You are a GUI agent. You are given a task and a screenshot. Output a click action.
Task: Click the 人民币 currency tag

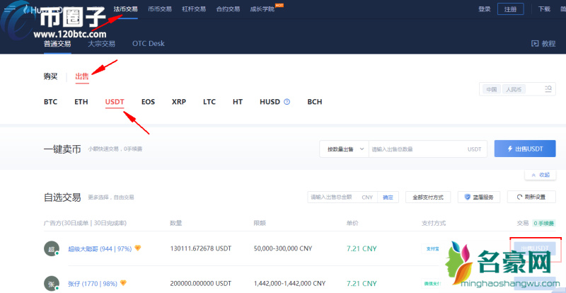[514, 89]
